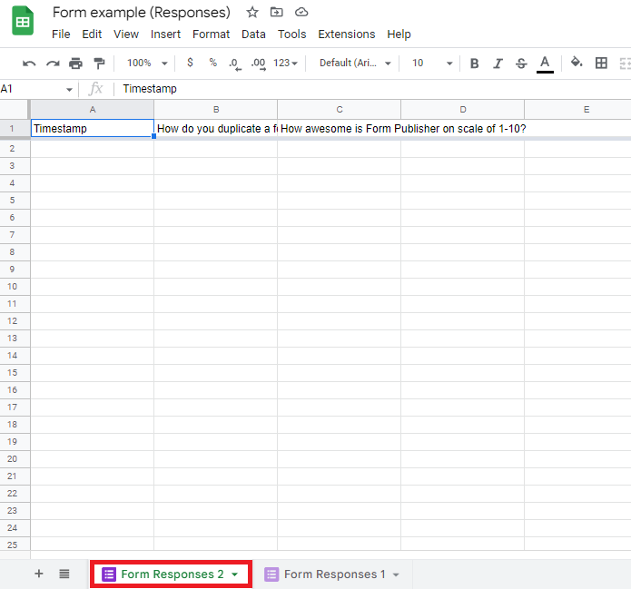This screenshot has height=589, width=631.
Task: Activate the paint format tool
Action: 99,64
